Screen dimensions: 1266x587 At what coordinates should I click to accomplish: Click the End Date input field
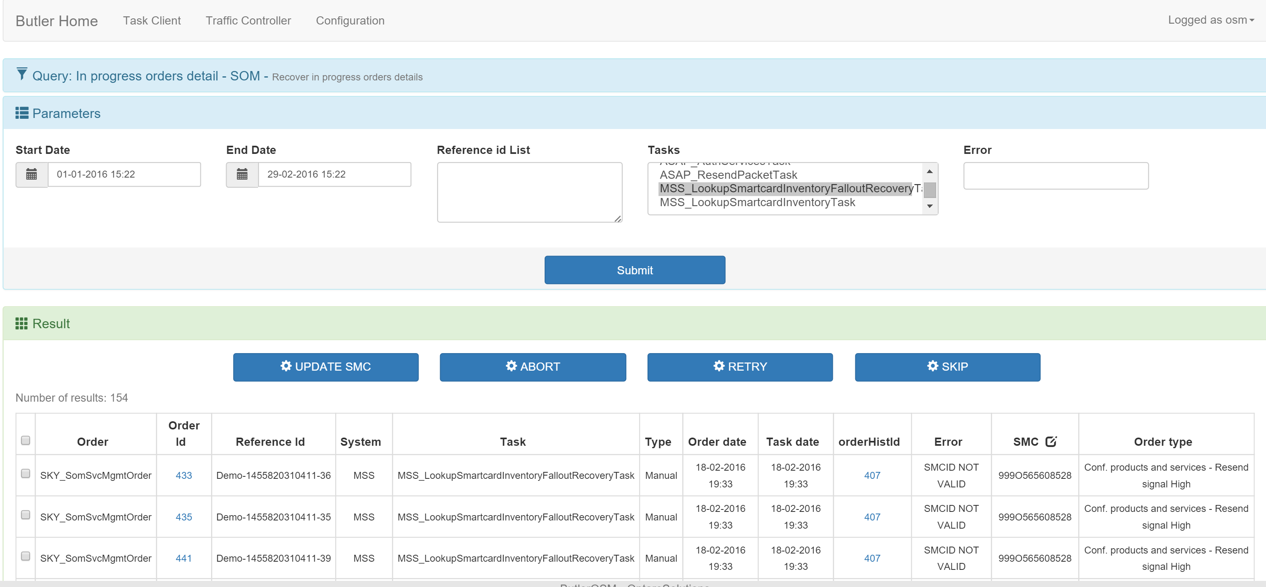point(334,174)
